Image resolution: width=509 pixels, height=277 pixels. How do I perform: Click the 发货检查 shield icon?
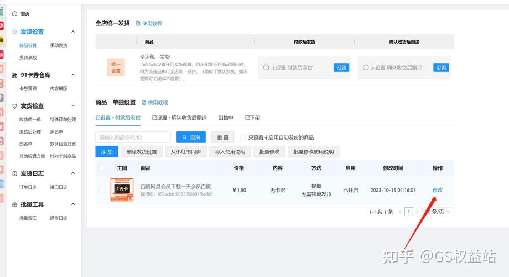tap(15, 106)
